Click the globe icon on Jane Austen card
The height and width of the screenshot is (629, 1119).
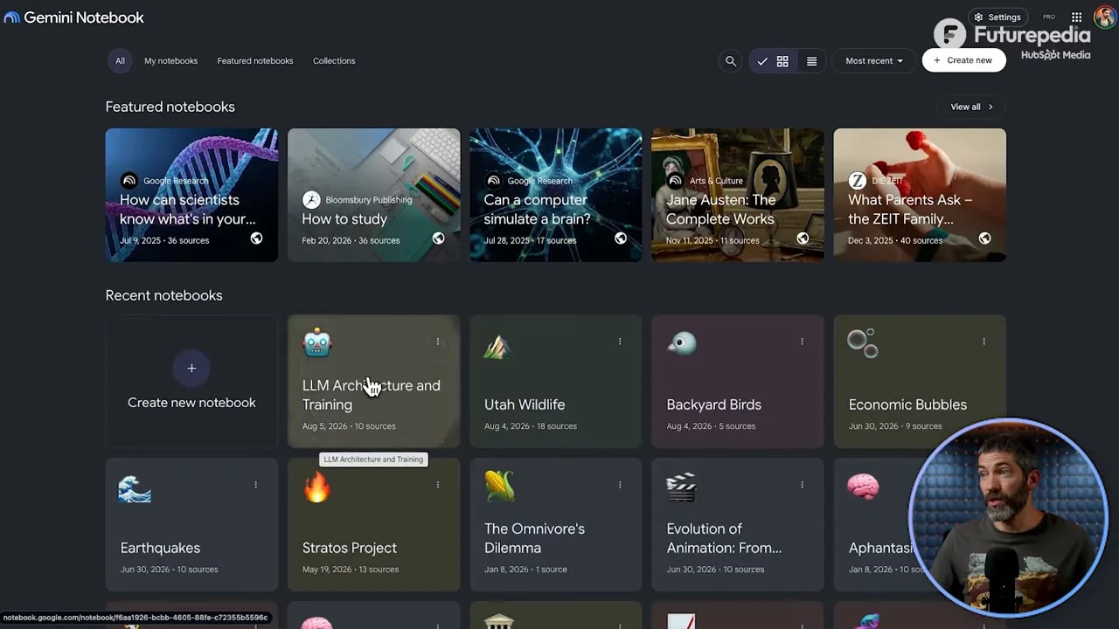[x=803, y=238]
